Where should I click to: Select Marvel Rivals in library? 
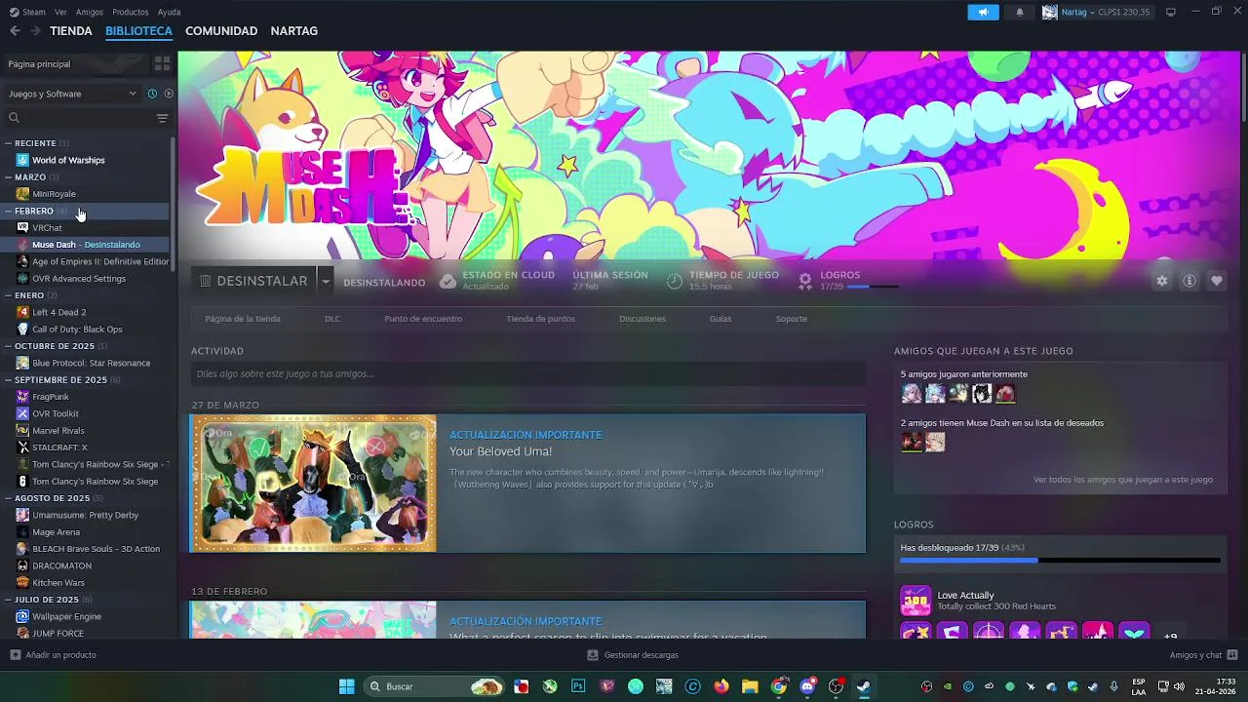(x=58, y=431)
